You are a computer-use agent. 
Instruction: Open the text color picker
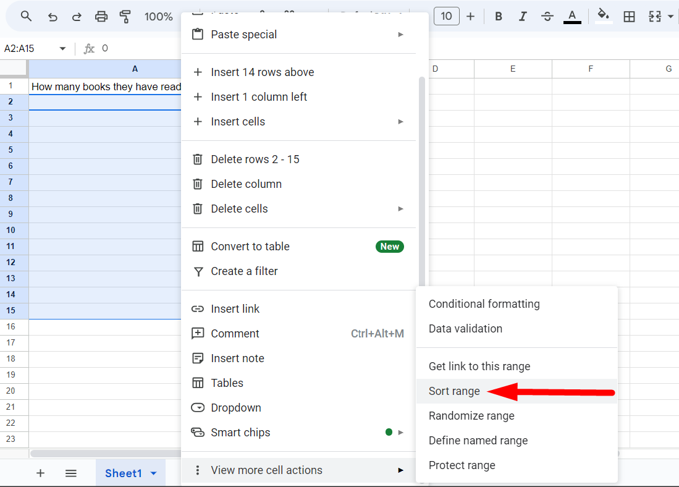click(572, 17)
